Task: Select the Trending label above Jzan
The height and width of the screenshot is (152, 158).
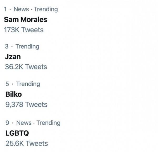Action: tap(27, 47)
